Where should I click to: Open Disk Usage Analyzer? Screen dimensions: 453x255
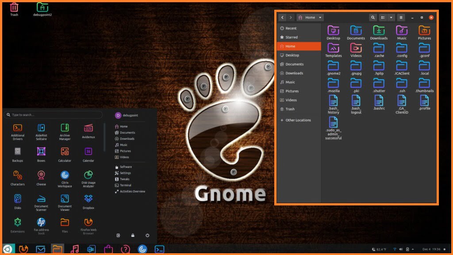point(88,179)
